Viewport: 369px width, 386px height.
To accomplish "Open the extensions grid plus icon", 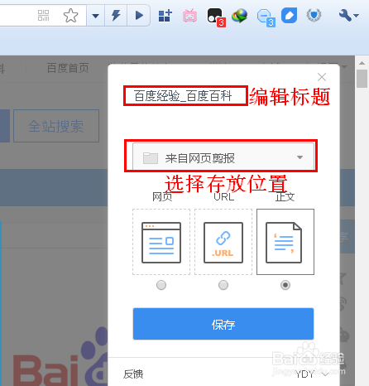I will click(165, 16).
